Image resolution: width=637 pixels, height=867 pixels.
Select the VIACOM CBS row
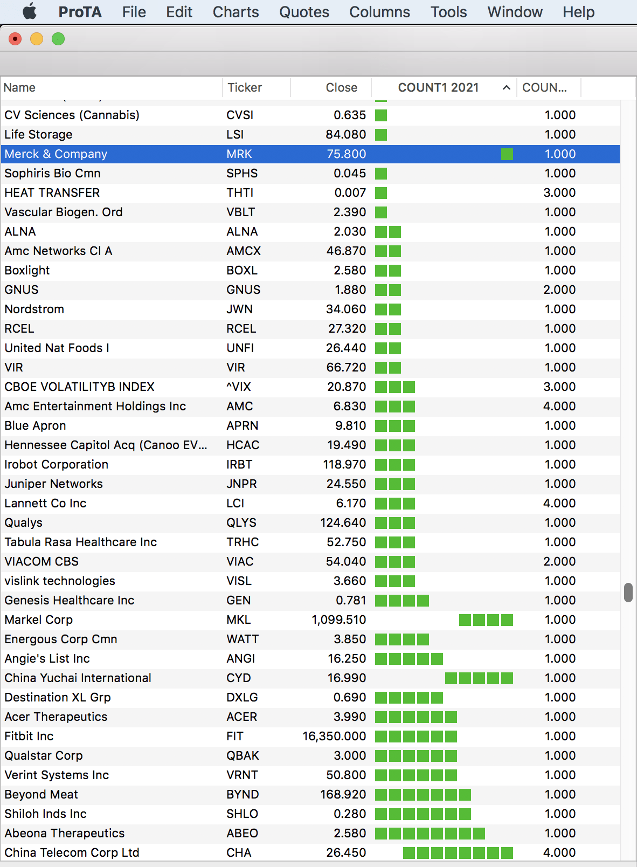click(x=310, y=561)
